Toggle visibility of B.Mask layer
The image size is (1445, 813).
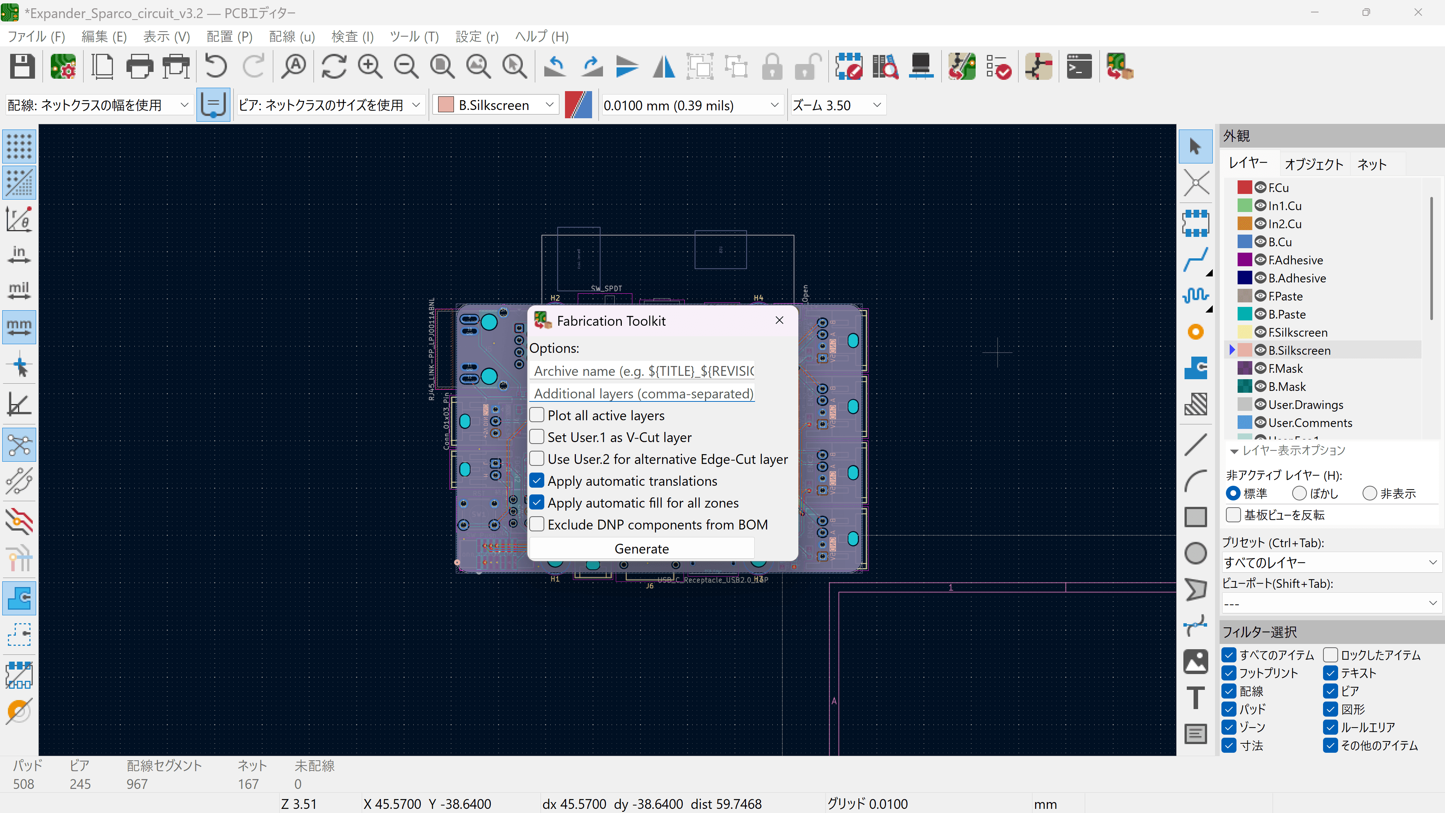coord(1261,386)
